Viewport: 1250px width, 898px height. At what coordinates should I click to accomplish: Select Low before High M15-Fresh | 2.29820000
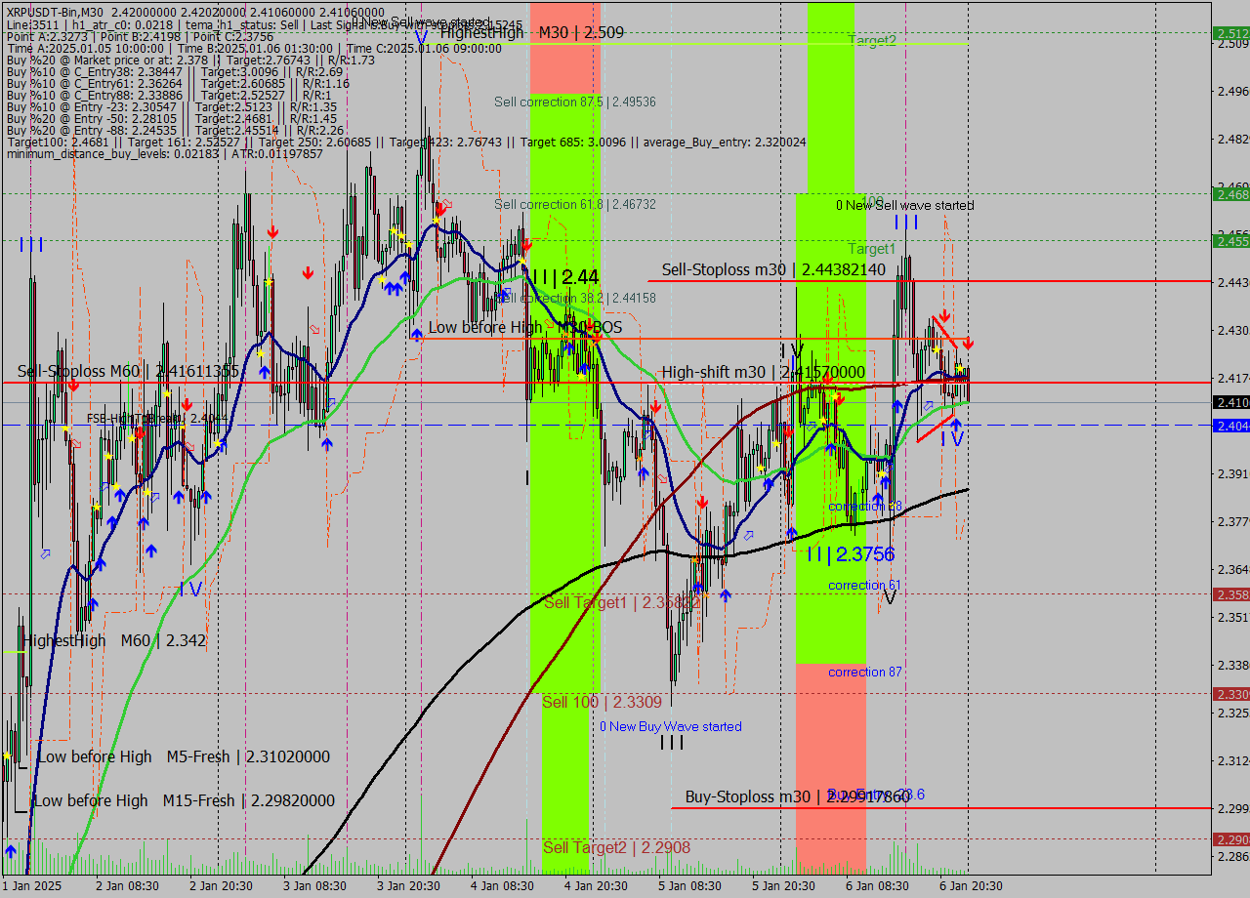click(184, 800)
